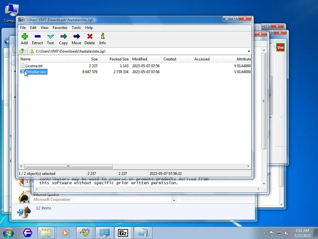Click the Notepad taskbar icon
Screen dimensions: 318x239
pyautogui.click(x=143, y=233)
